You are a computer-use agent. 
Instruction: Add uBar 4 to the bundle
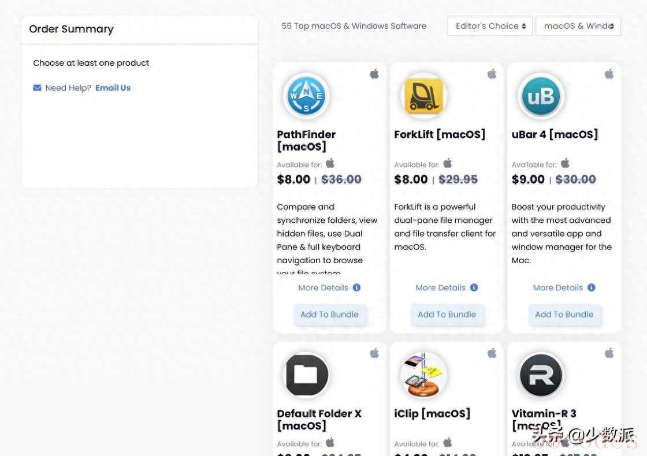pyautogui.click(x=564, y=315)
